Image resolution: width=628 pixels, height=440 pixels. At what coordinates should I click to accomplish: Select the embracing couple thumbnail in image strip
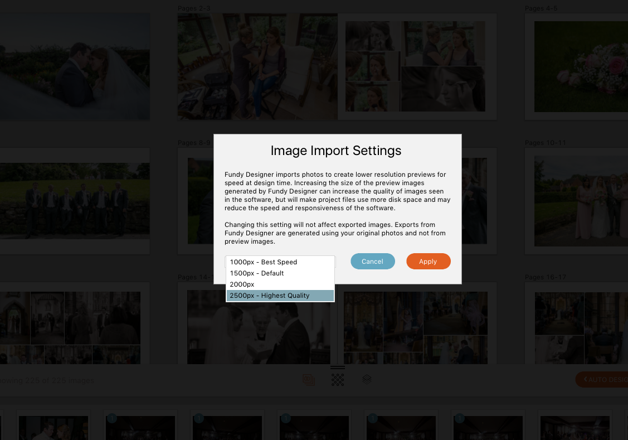(53, 428)
